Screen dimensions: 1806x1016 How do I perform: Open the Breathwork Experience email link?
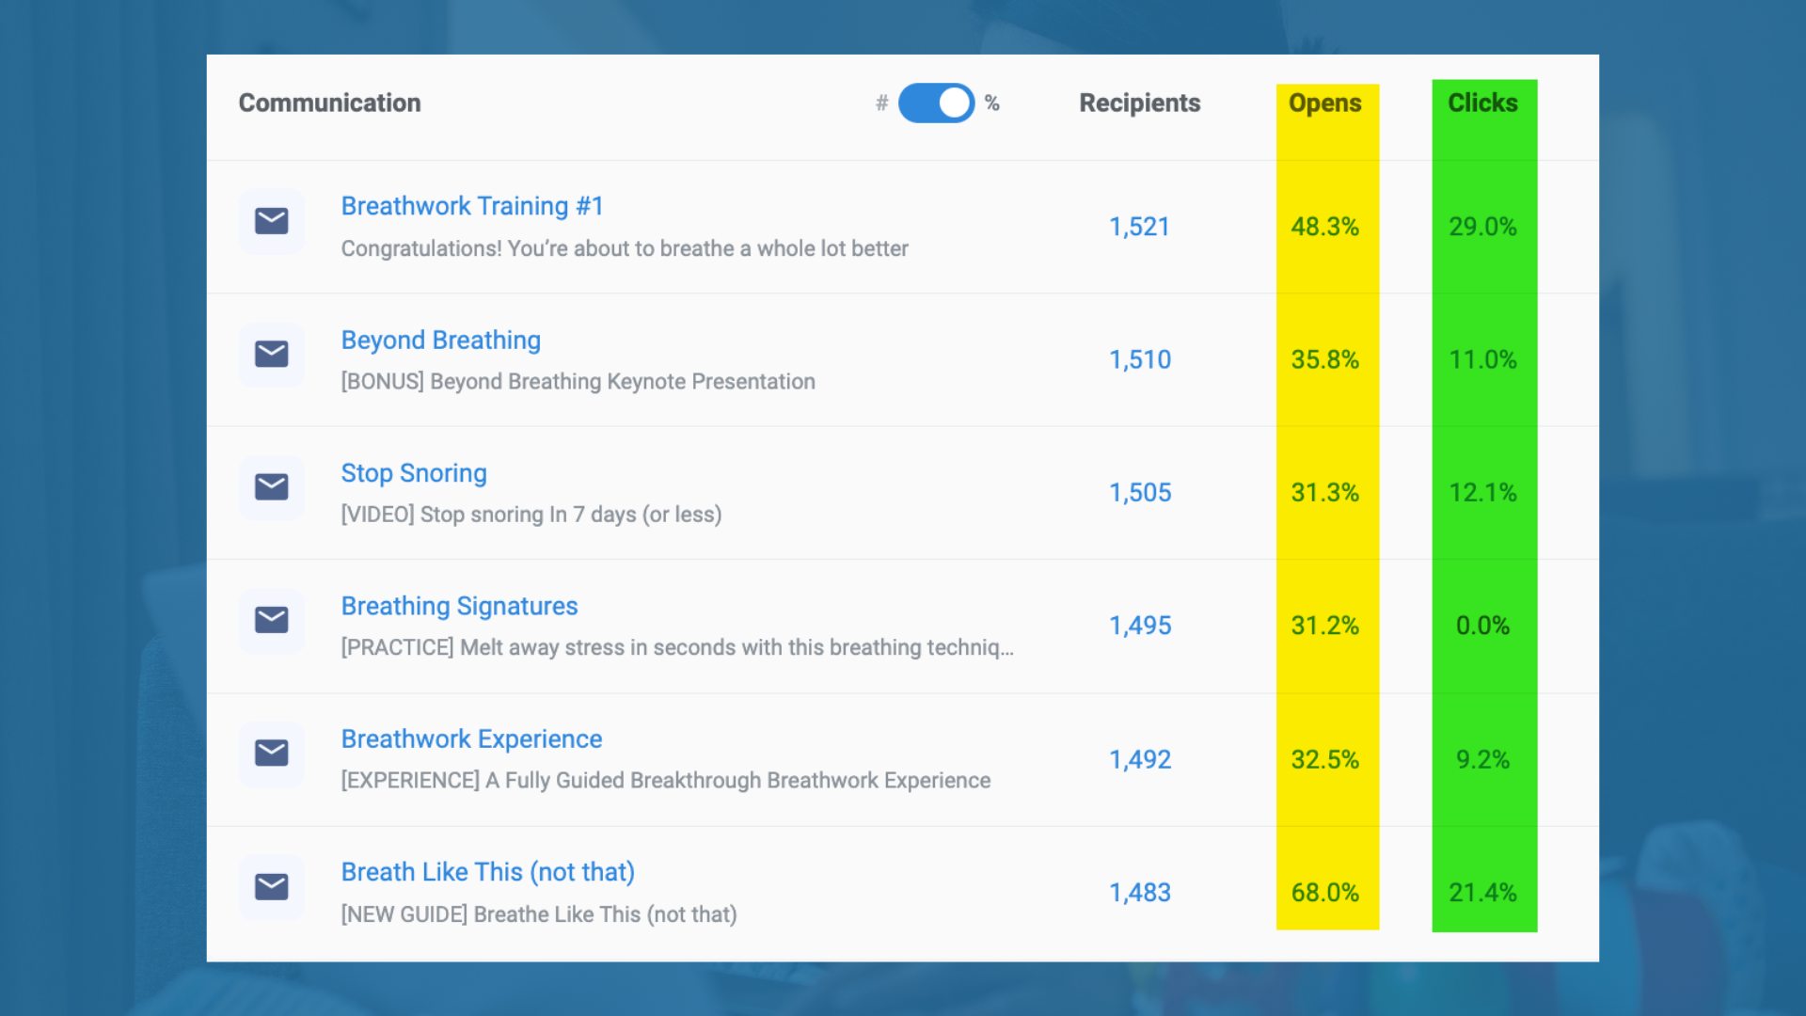point(471,739)
